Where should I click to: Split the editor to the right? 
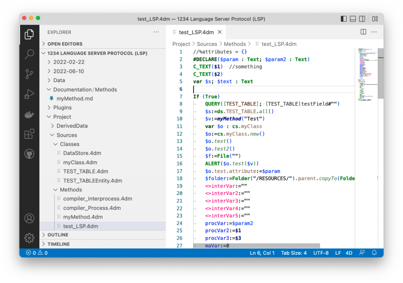[363, 32]
